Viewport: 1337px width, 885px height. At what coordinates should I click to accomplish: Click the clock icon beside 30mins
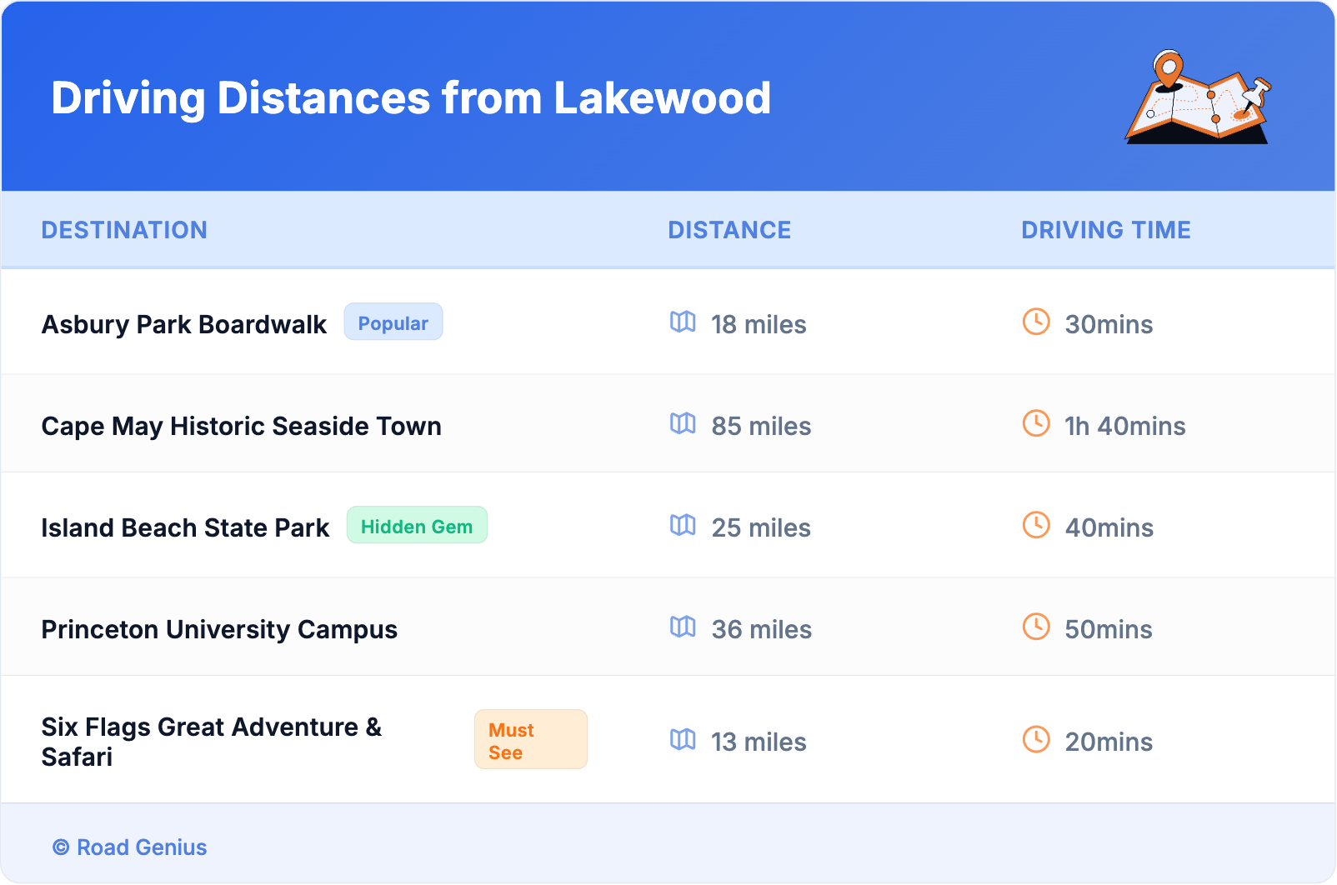(x=1036, y=322)
